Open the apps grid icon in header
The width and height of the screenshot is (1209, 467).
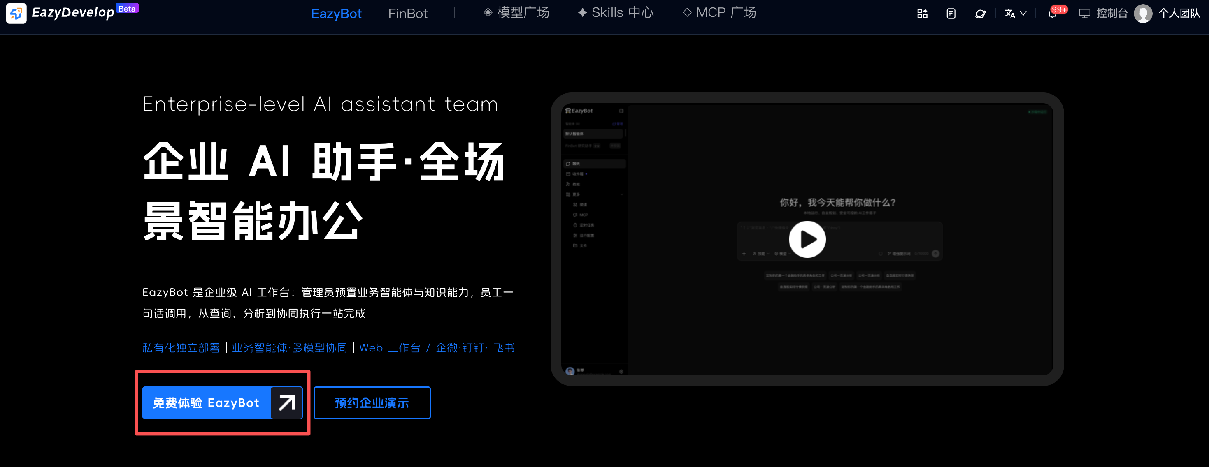(x=922, y=14)
